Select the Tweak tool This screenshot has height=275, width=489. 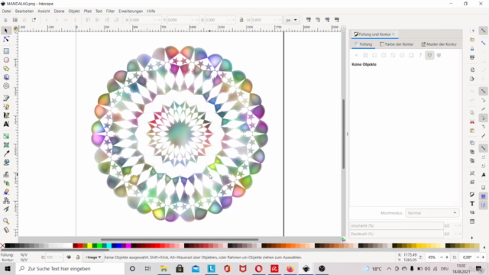[6, 175]
